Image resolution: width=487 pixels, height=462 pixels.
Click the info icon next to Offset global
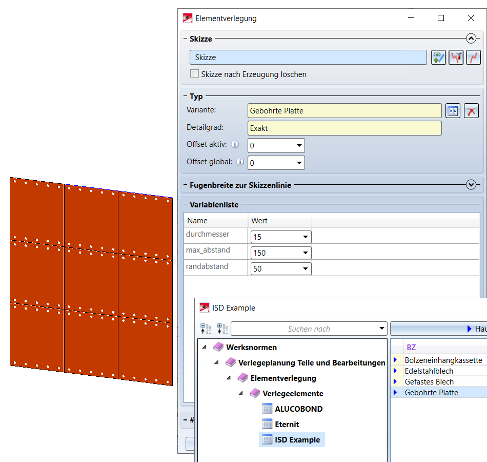click(240, 162)
